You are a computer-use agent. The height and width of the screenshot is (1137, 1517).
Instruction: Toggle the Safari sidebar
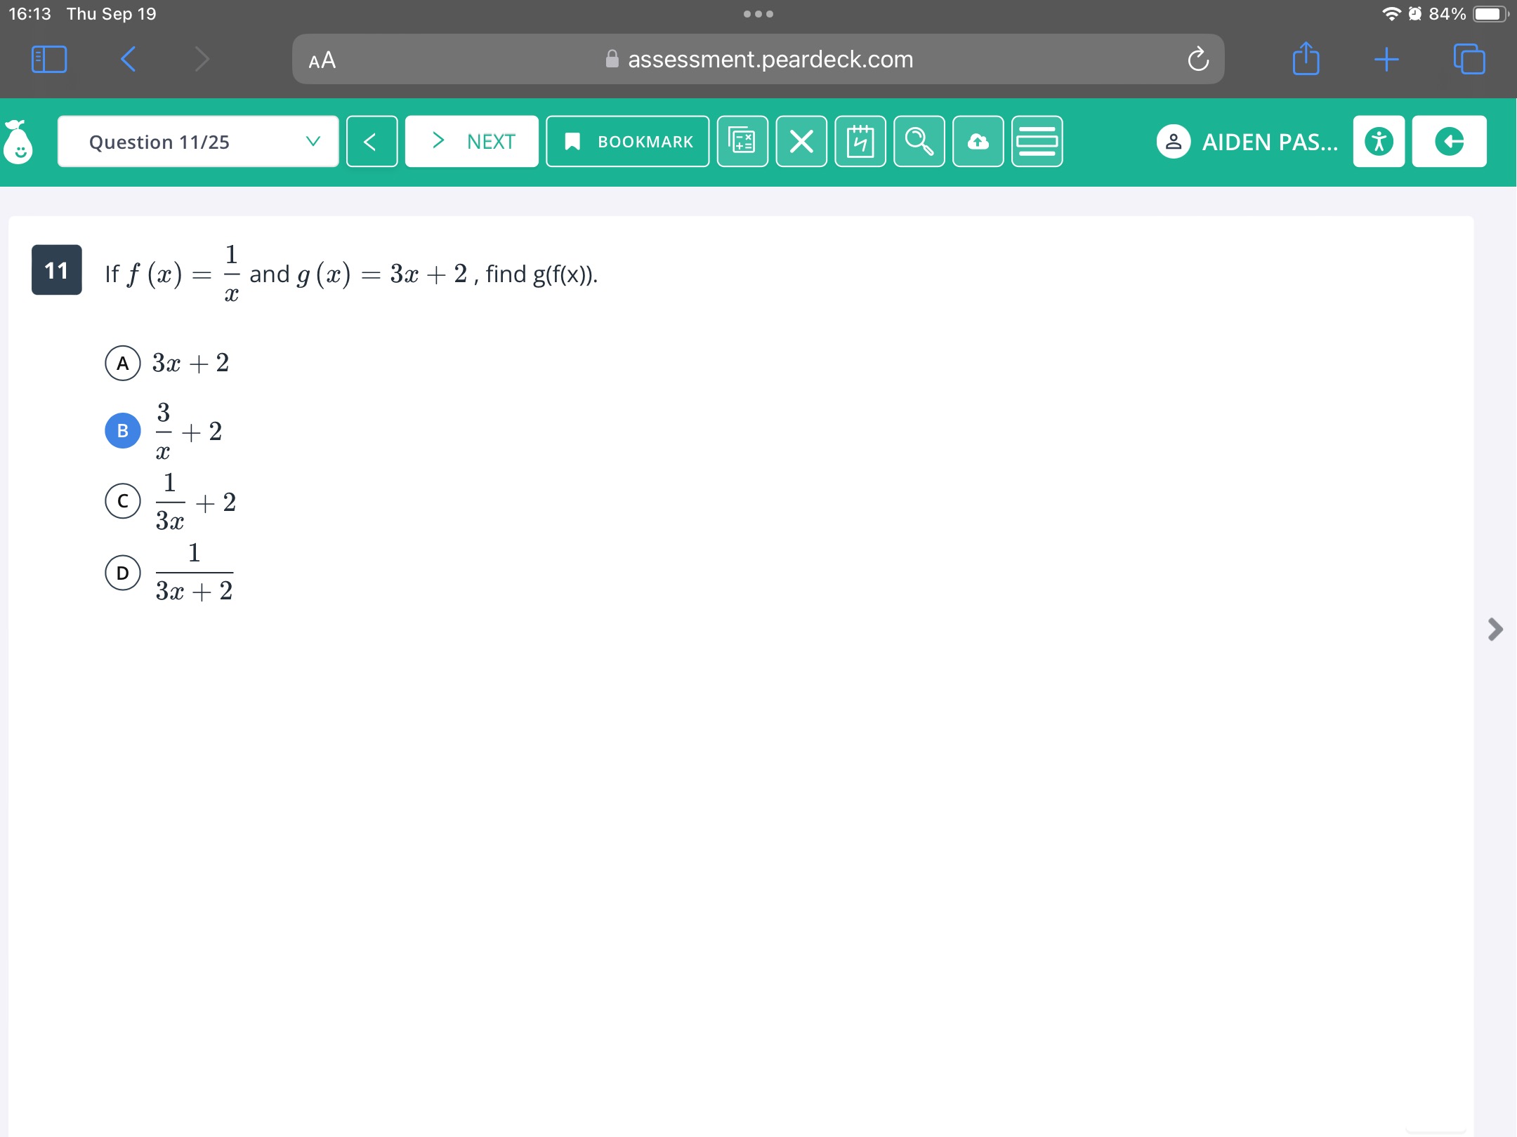(x=49, y=59)
